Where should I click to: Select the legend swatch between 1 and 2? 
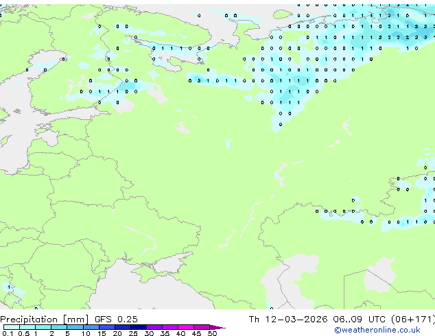43,327
